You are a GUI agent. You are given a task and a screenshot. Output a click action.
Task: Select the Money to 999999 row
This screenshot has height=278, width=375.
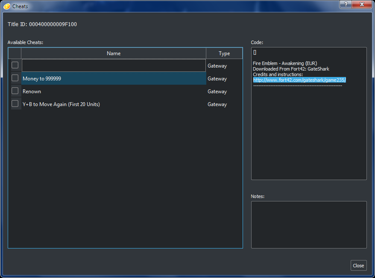114,78
